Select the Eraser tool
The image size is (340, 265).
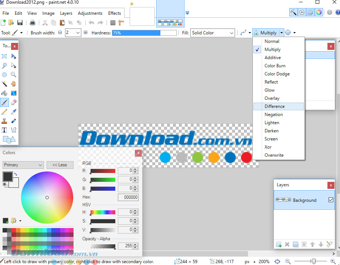point(14,102)
